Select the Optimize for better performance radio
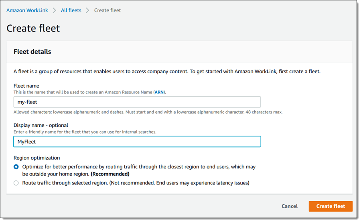361x222 pixels. 16,167
